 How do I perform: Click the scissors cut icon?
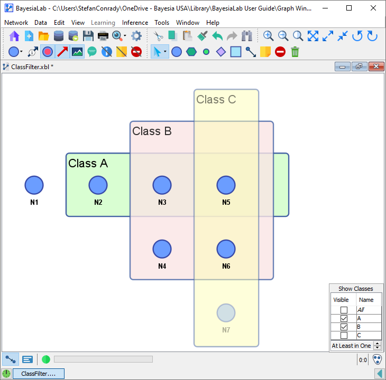pyautogui.click(x=158, y=36)
